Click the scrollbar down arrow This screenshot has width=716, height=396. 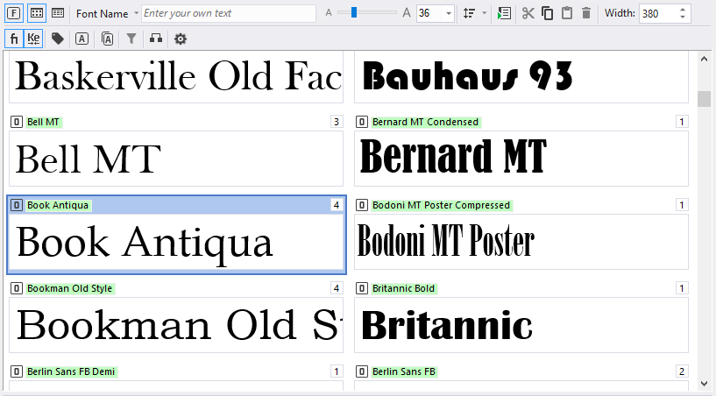point(704,384)
